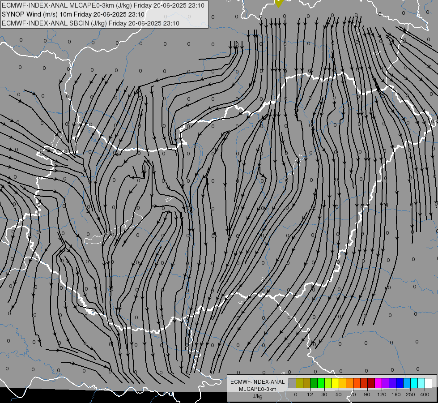Click legend scale value 90
The image size is (438, 403).
[x=367, y=394]
